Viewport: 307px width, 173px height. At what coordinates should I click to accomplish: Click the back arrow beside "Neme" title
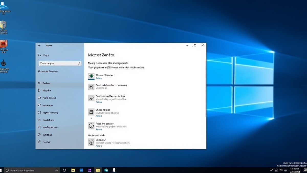click(x=39, y=45)
